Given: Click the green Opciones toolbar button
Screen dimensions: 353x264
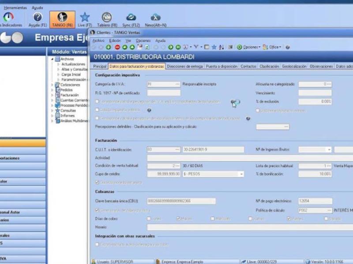Looking at the screenshot, I should [248, 47].
